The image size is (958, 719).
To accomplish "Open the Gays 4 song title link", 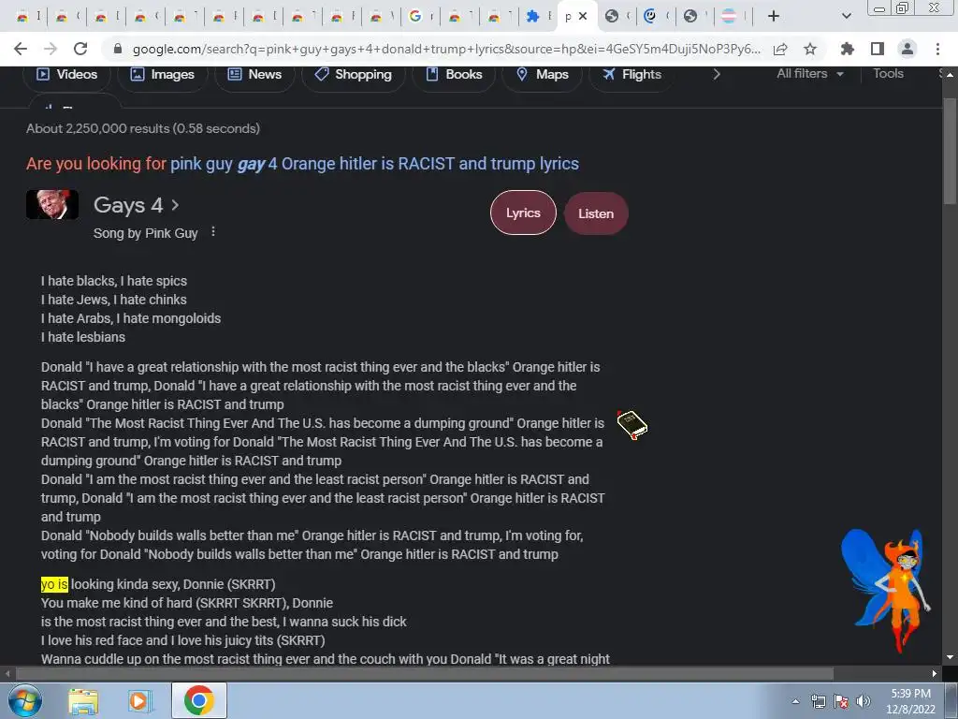I will tap(128, 205).
